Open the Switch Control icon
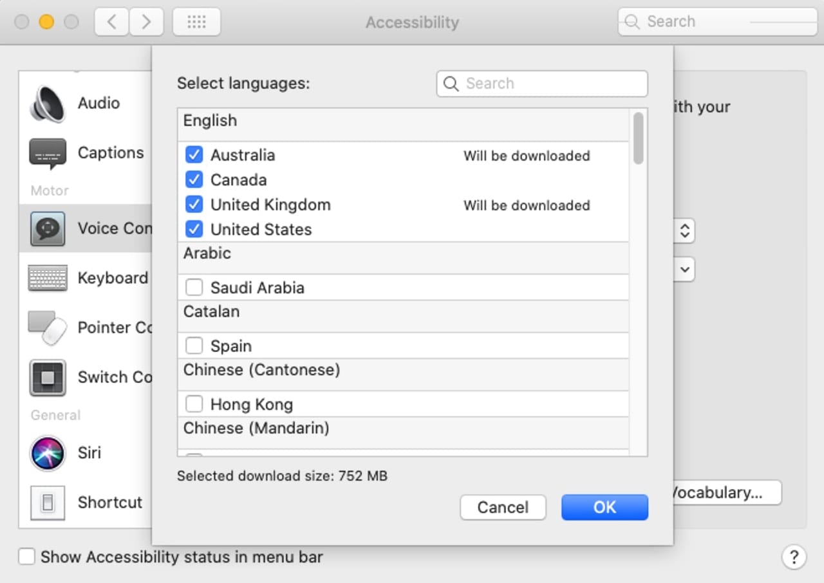Image resolution: width=824 pixels, height=583 pixels. [x=48, y=378]
